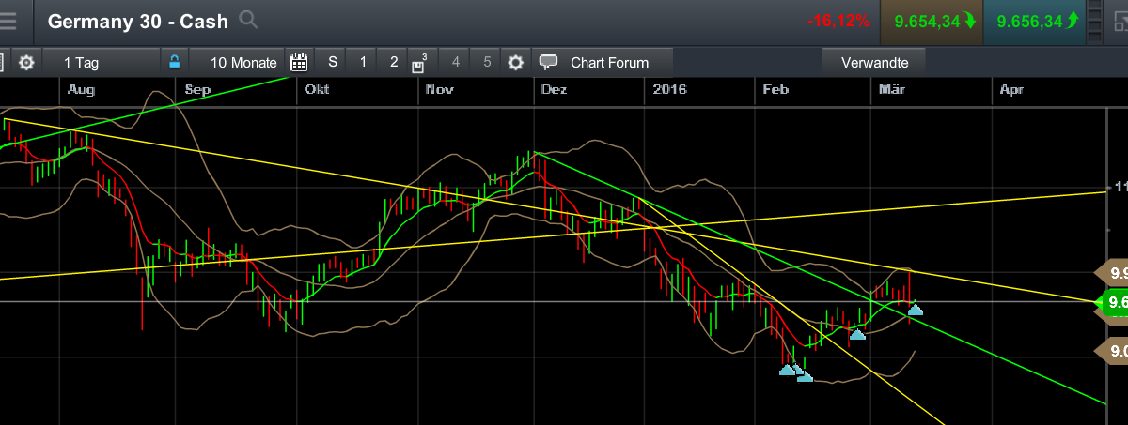
Task: Select the S layout button
Action: [x=332, y=63]
